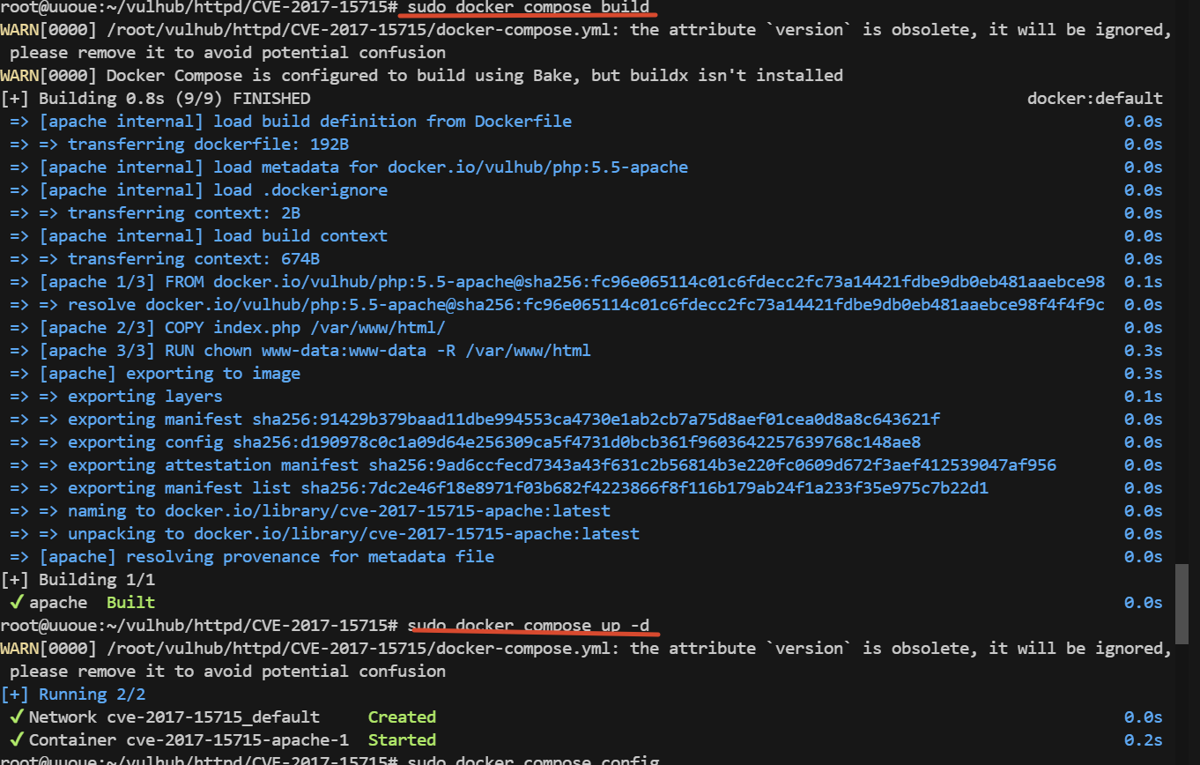
Task: Click the 'docker:default' label
Action: point(1095,99)
